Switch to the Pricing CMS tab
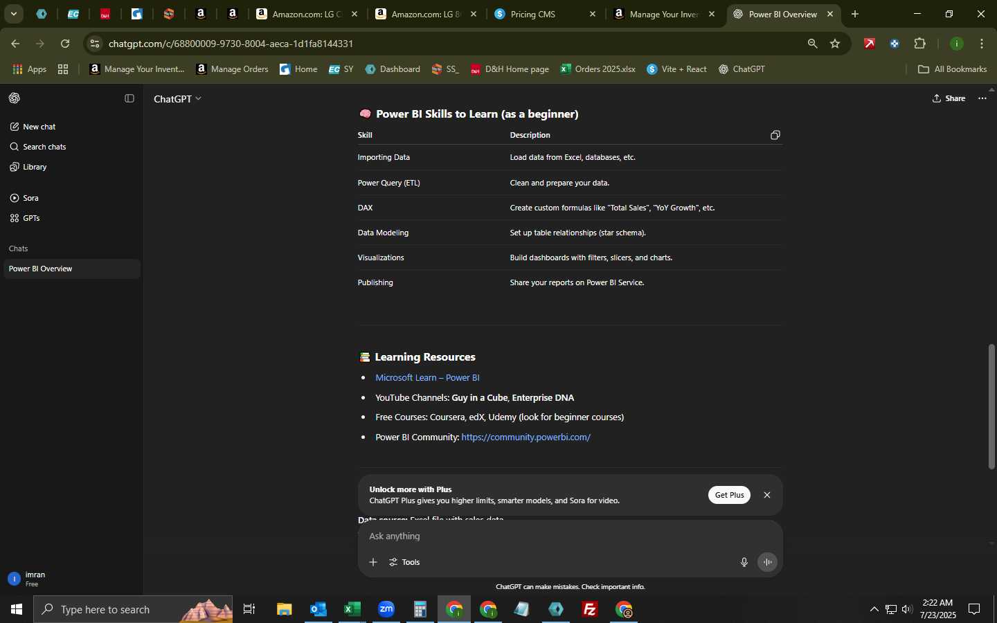This screenshot has height=623, width=997. pyautogui.click(x=546, y=14)
